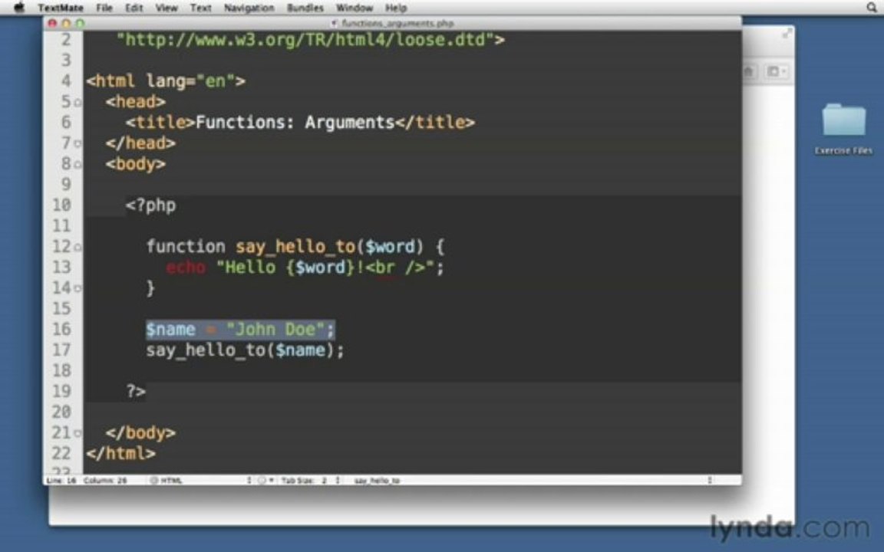The width and height of the screenshot is (884, 552).
Task: Click the functions_arguments.php window title
Action: point(397,23)
